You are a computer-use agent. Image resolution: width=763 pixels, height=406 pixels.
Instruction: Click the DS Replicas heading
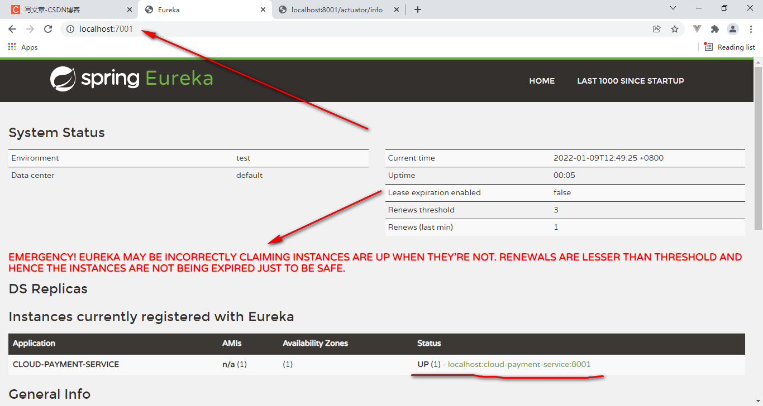click(x=48, y=289)
